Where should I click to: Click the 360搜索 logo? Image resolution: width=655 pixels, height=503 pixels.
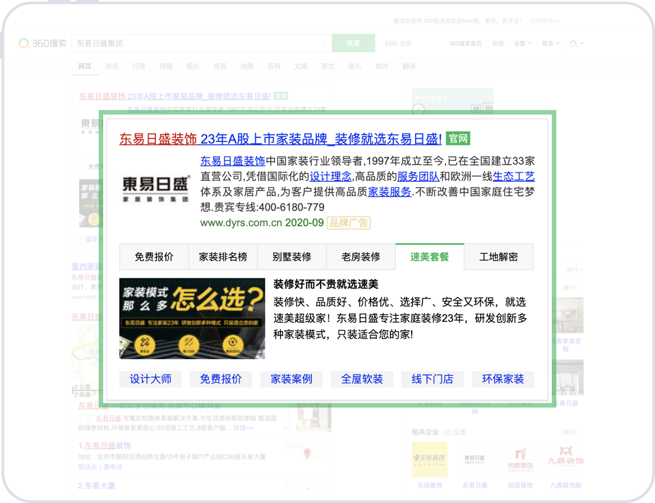[x=43, y=43]
